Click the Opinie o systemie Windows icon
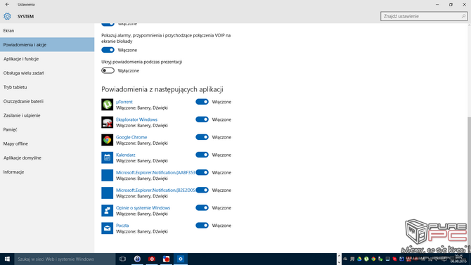The height and width of the screenshot is (265, 471). (x=108, y=211)
